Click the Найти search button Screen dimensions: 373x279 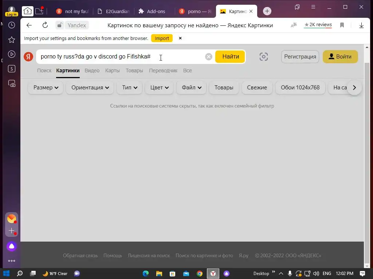[231, 57]
